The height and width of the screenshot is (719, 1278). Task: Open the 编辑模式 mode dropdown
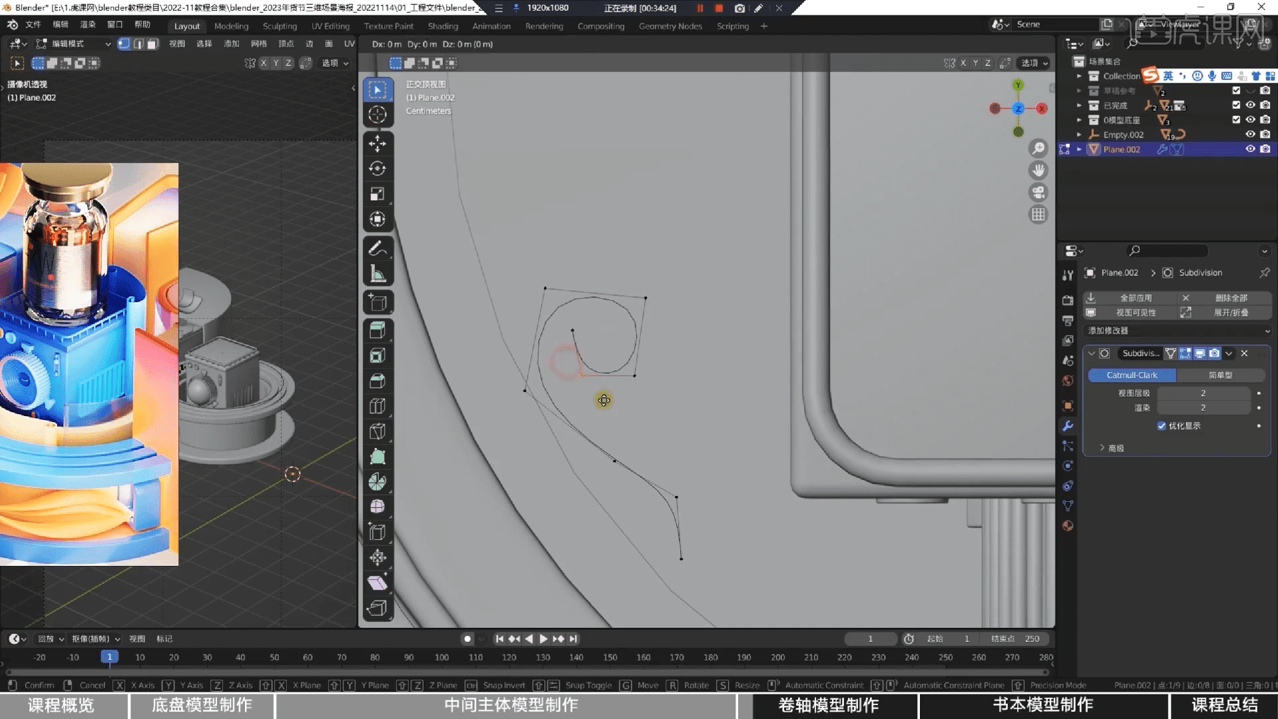click(74, 44)
